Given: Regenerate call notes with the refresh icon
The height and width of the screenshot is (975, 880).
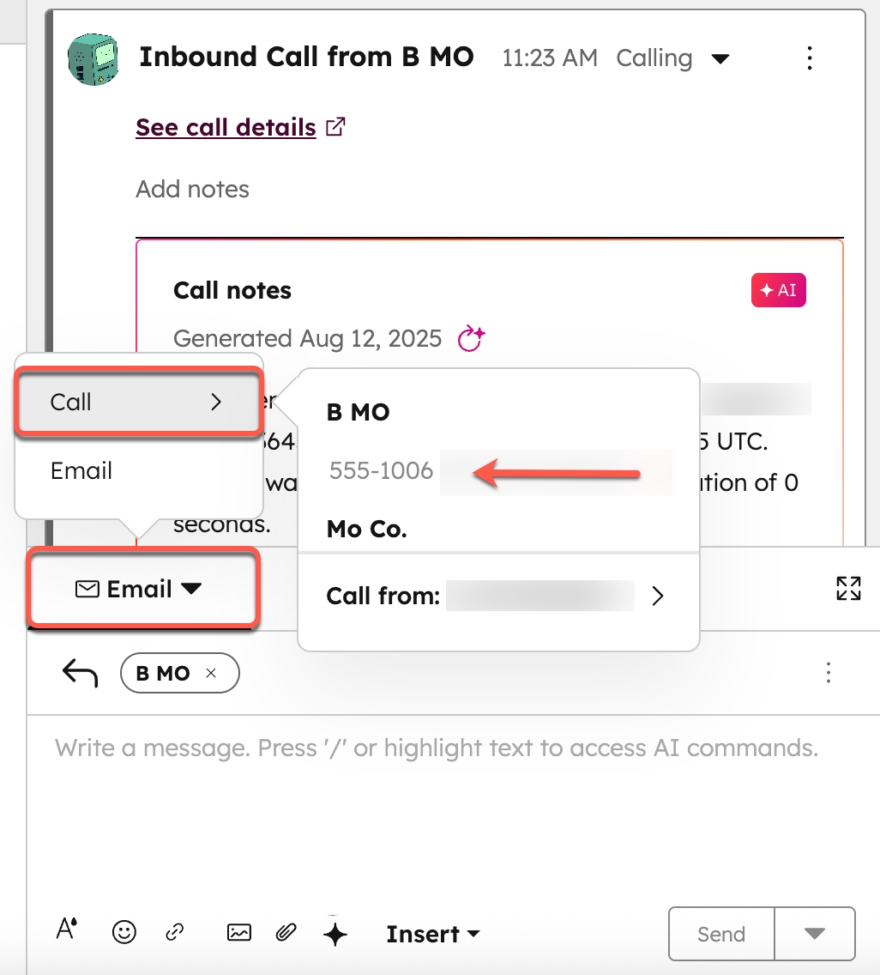Looking at the screenshot, I should [469, 339].
